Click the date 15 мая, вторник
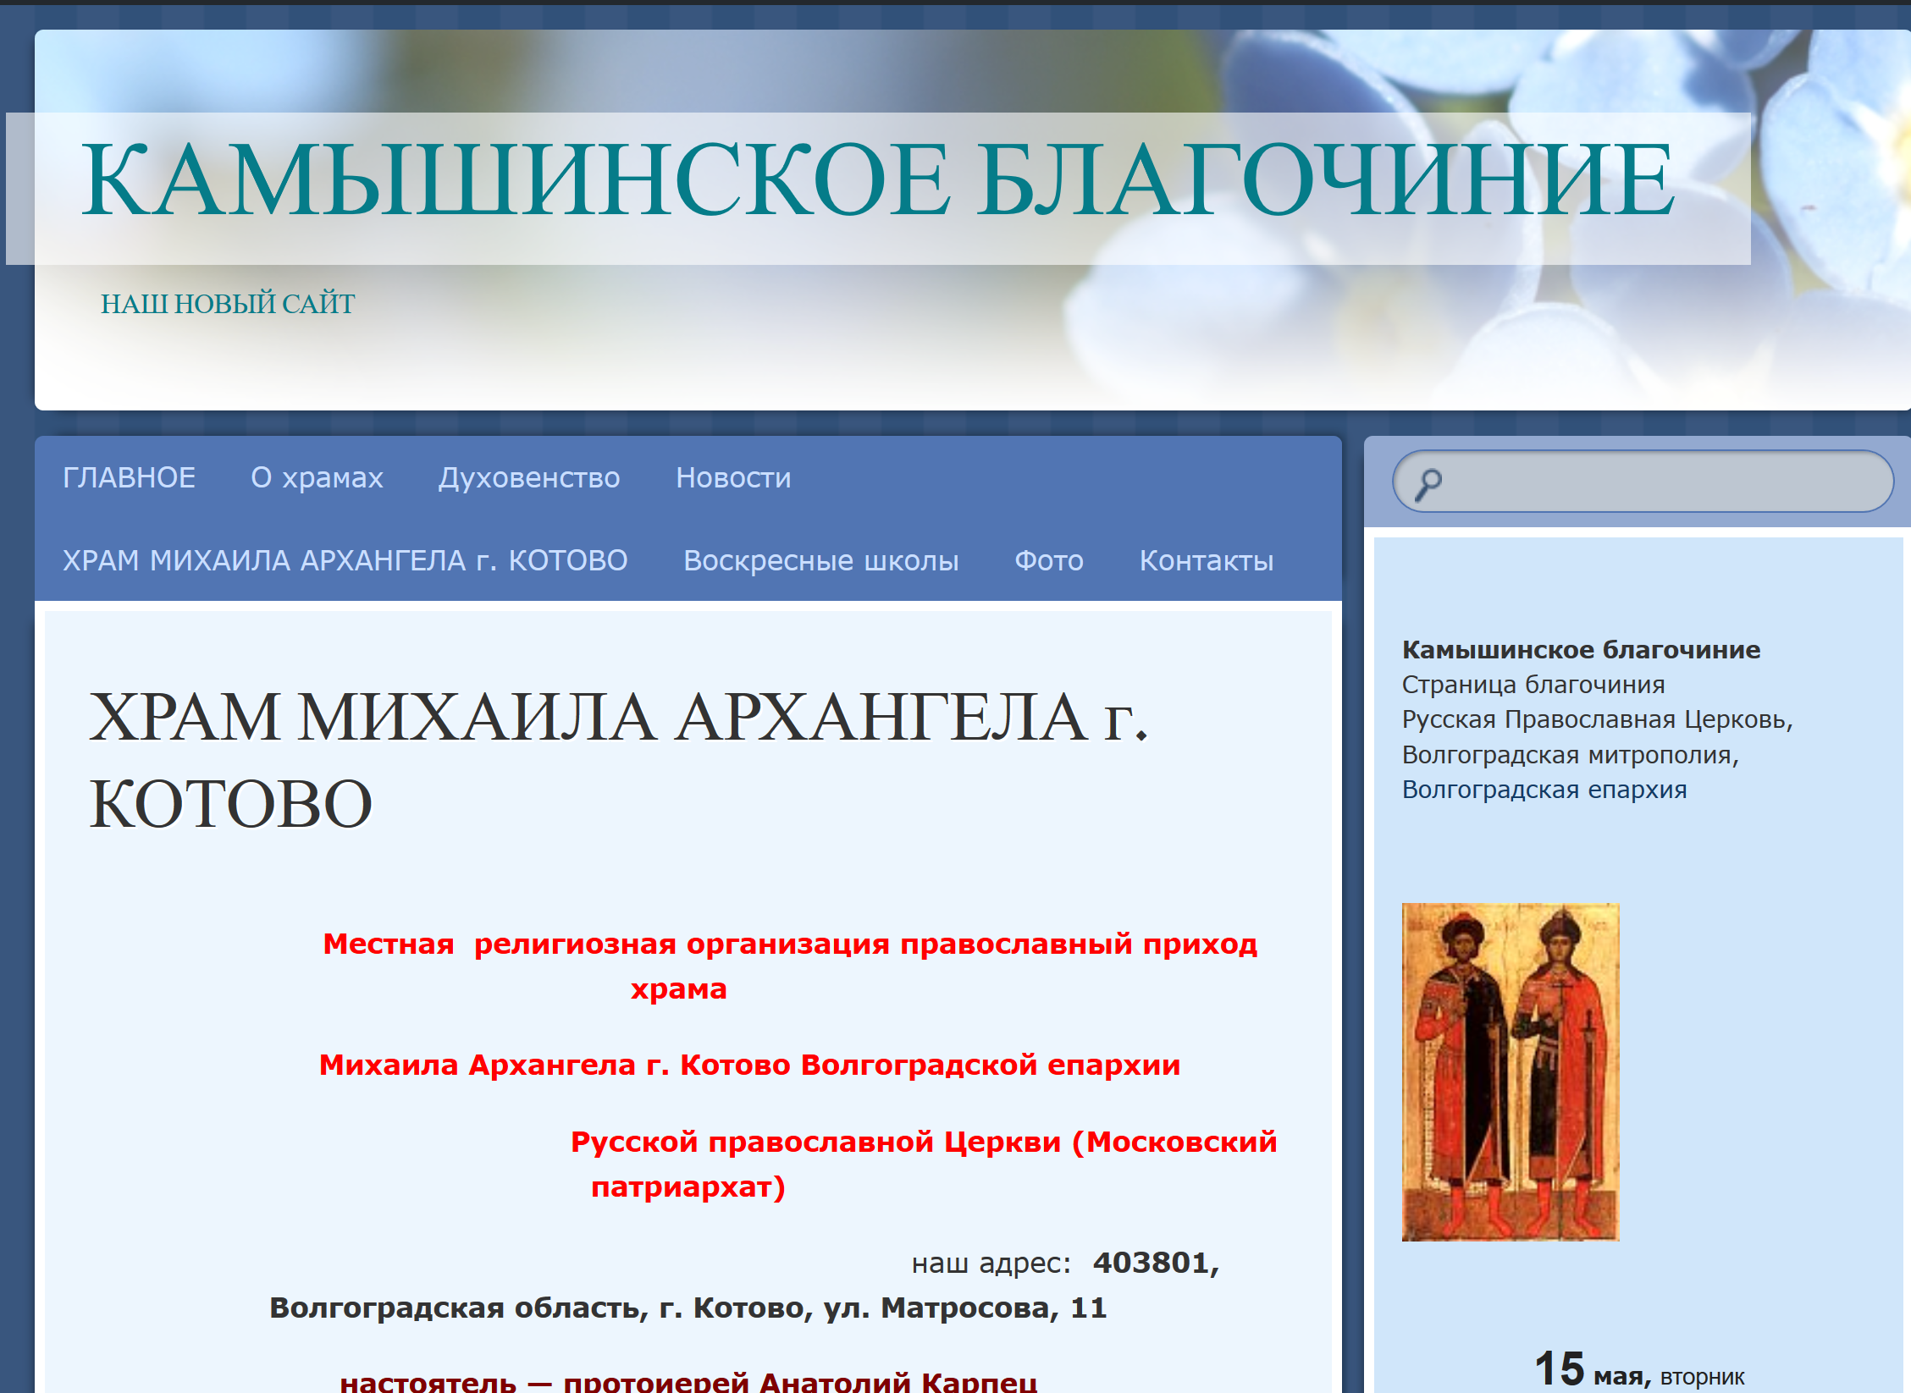 click(1639, 1370)
